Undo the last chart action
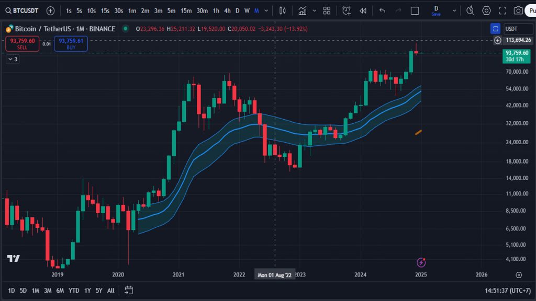The image size is (536, 301). [383, 10]
